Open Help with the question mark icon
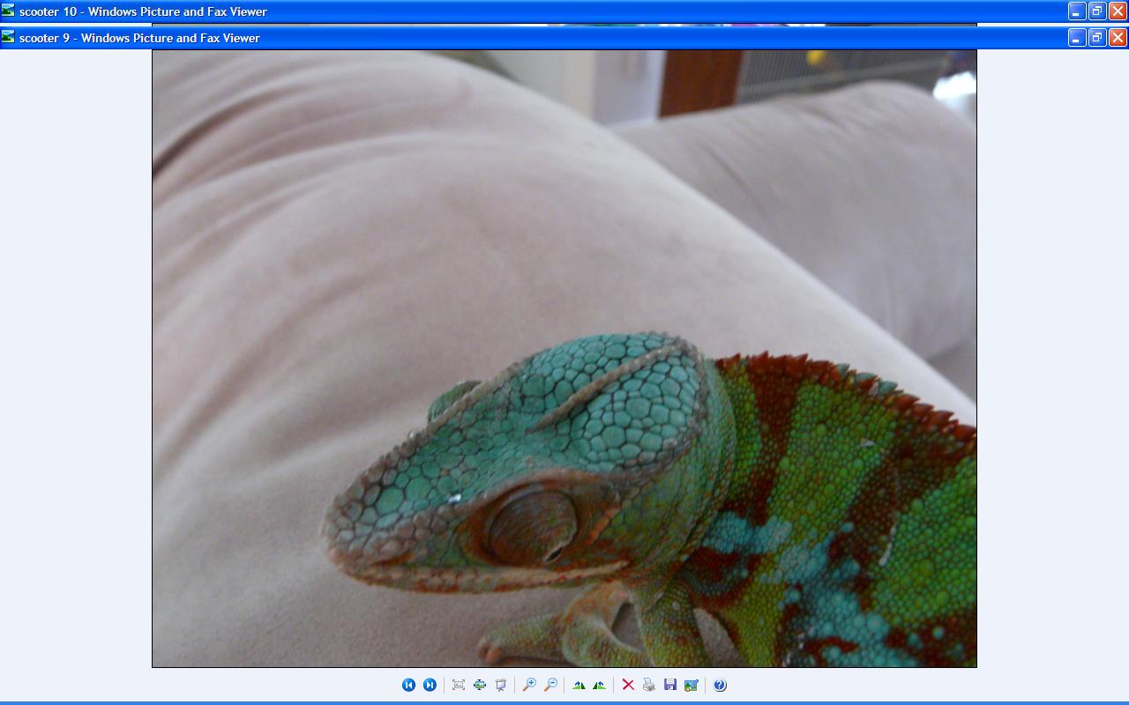The image size is (1129, 705). pos(720,685)
